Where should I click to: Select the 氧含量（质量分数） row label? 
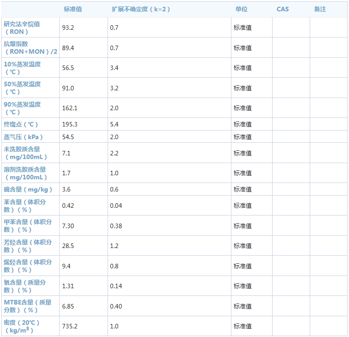25,286
